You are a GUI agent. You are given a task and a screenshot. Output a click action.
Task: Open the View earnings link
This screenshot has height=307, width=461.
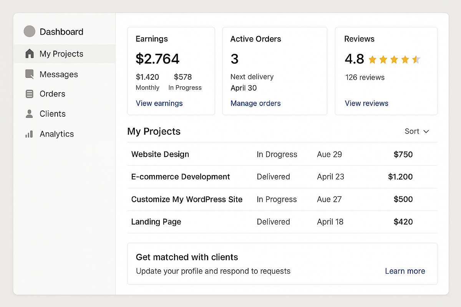coord(159,103)
